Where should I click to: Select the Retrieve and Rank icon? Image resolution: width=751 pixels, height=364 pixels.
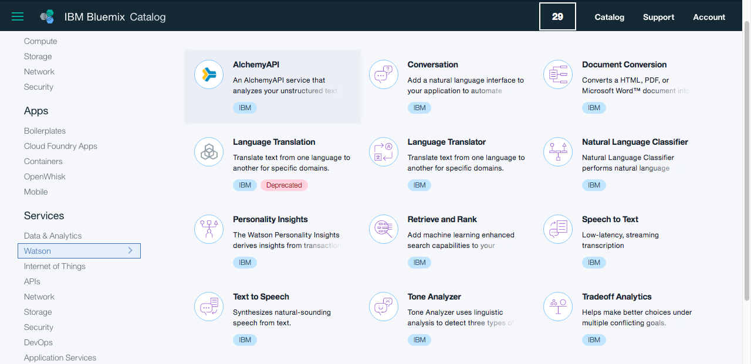tap(384, 229)
